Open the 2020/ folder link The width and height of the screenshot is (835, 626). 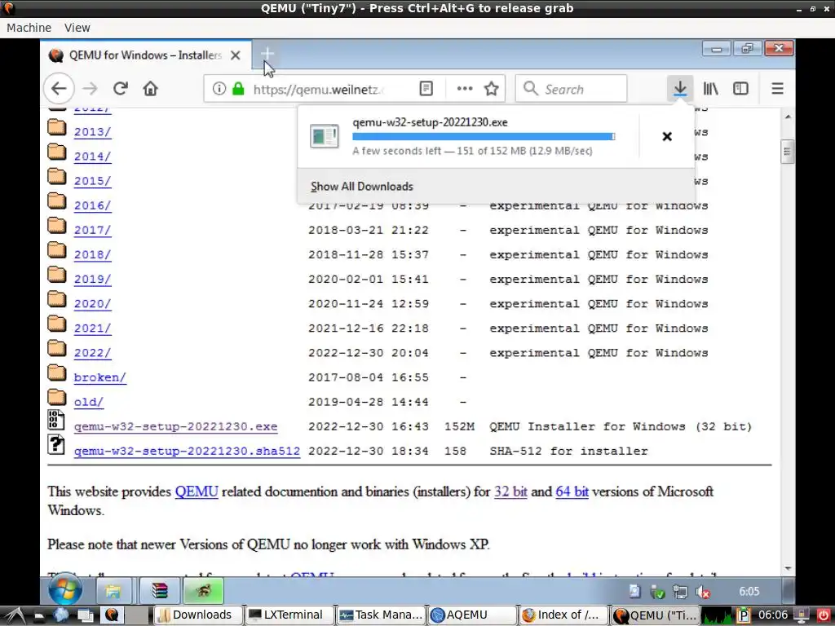point(92,303)
